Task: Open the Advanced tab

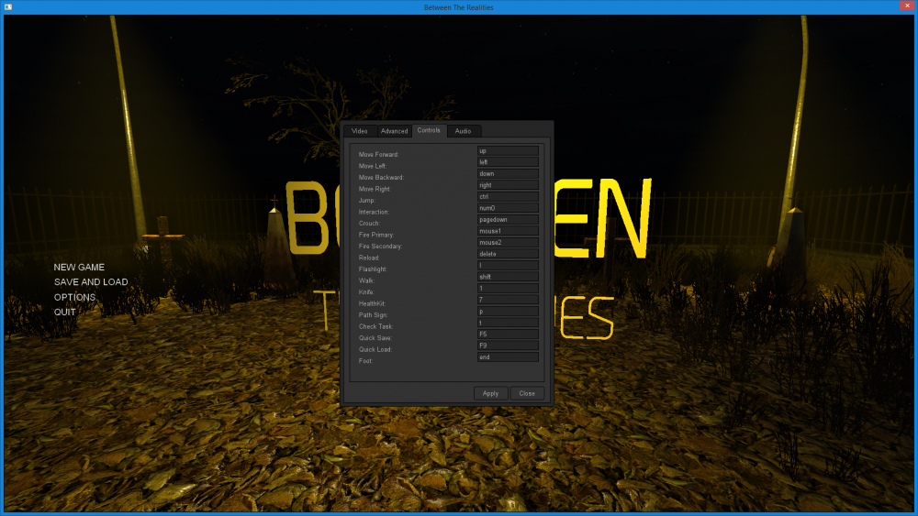Action: coord(394,131)
